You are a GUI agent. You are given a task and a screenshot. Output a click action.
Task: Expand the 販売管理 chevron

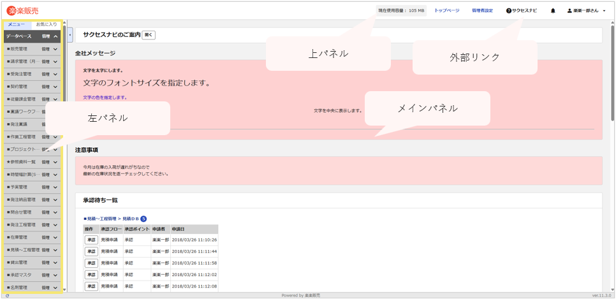click(x=55, y=49)
